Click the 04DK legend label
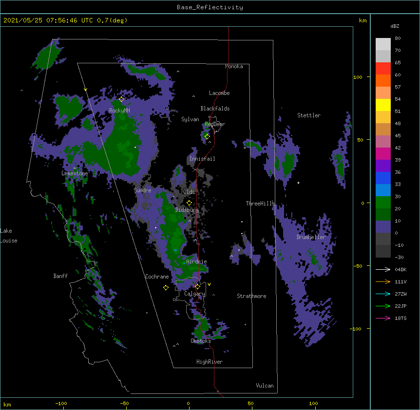This screenshot has height=410, width=420. (x=401, y=269)
